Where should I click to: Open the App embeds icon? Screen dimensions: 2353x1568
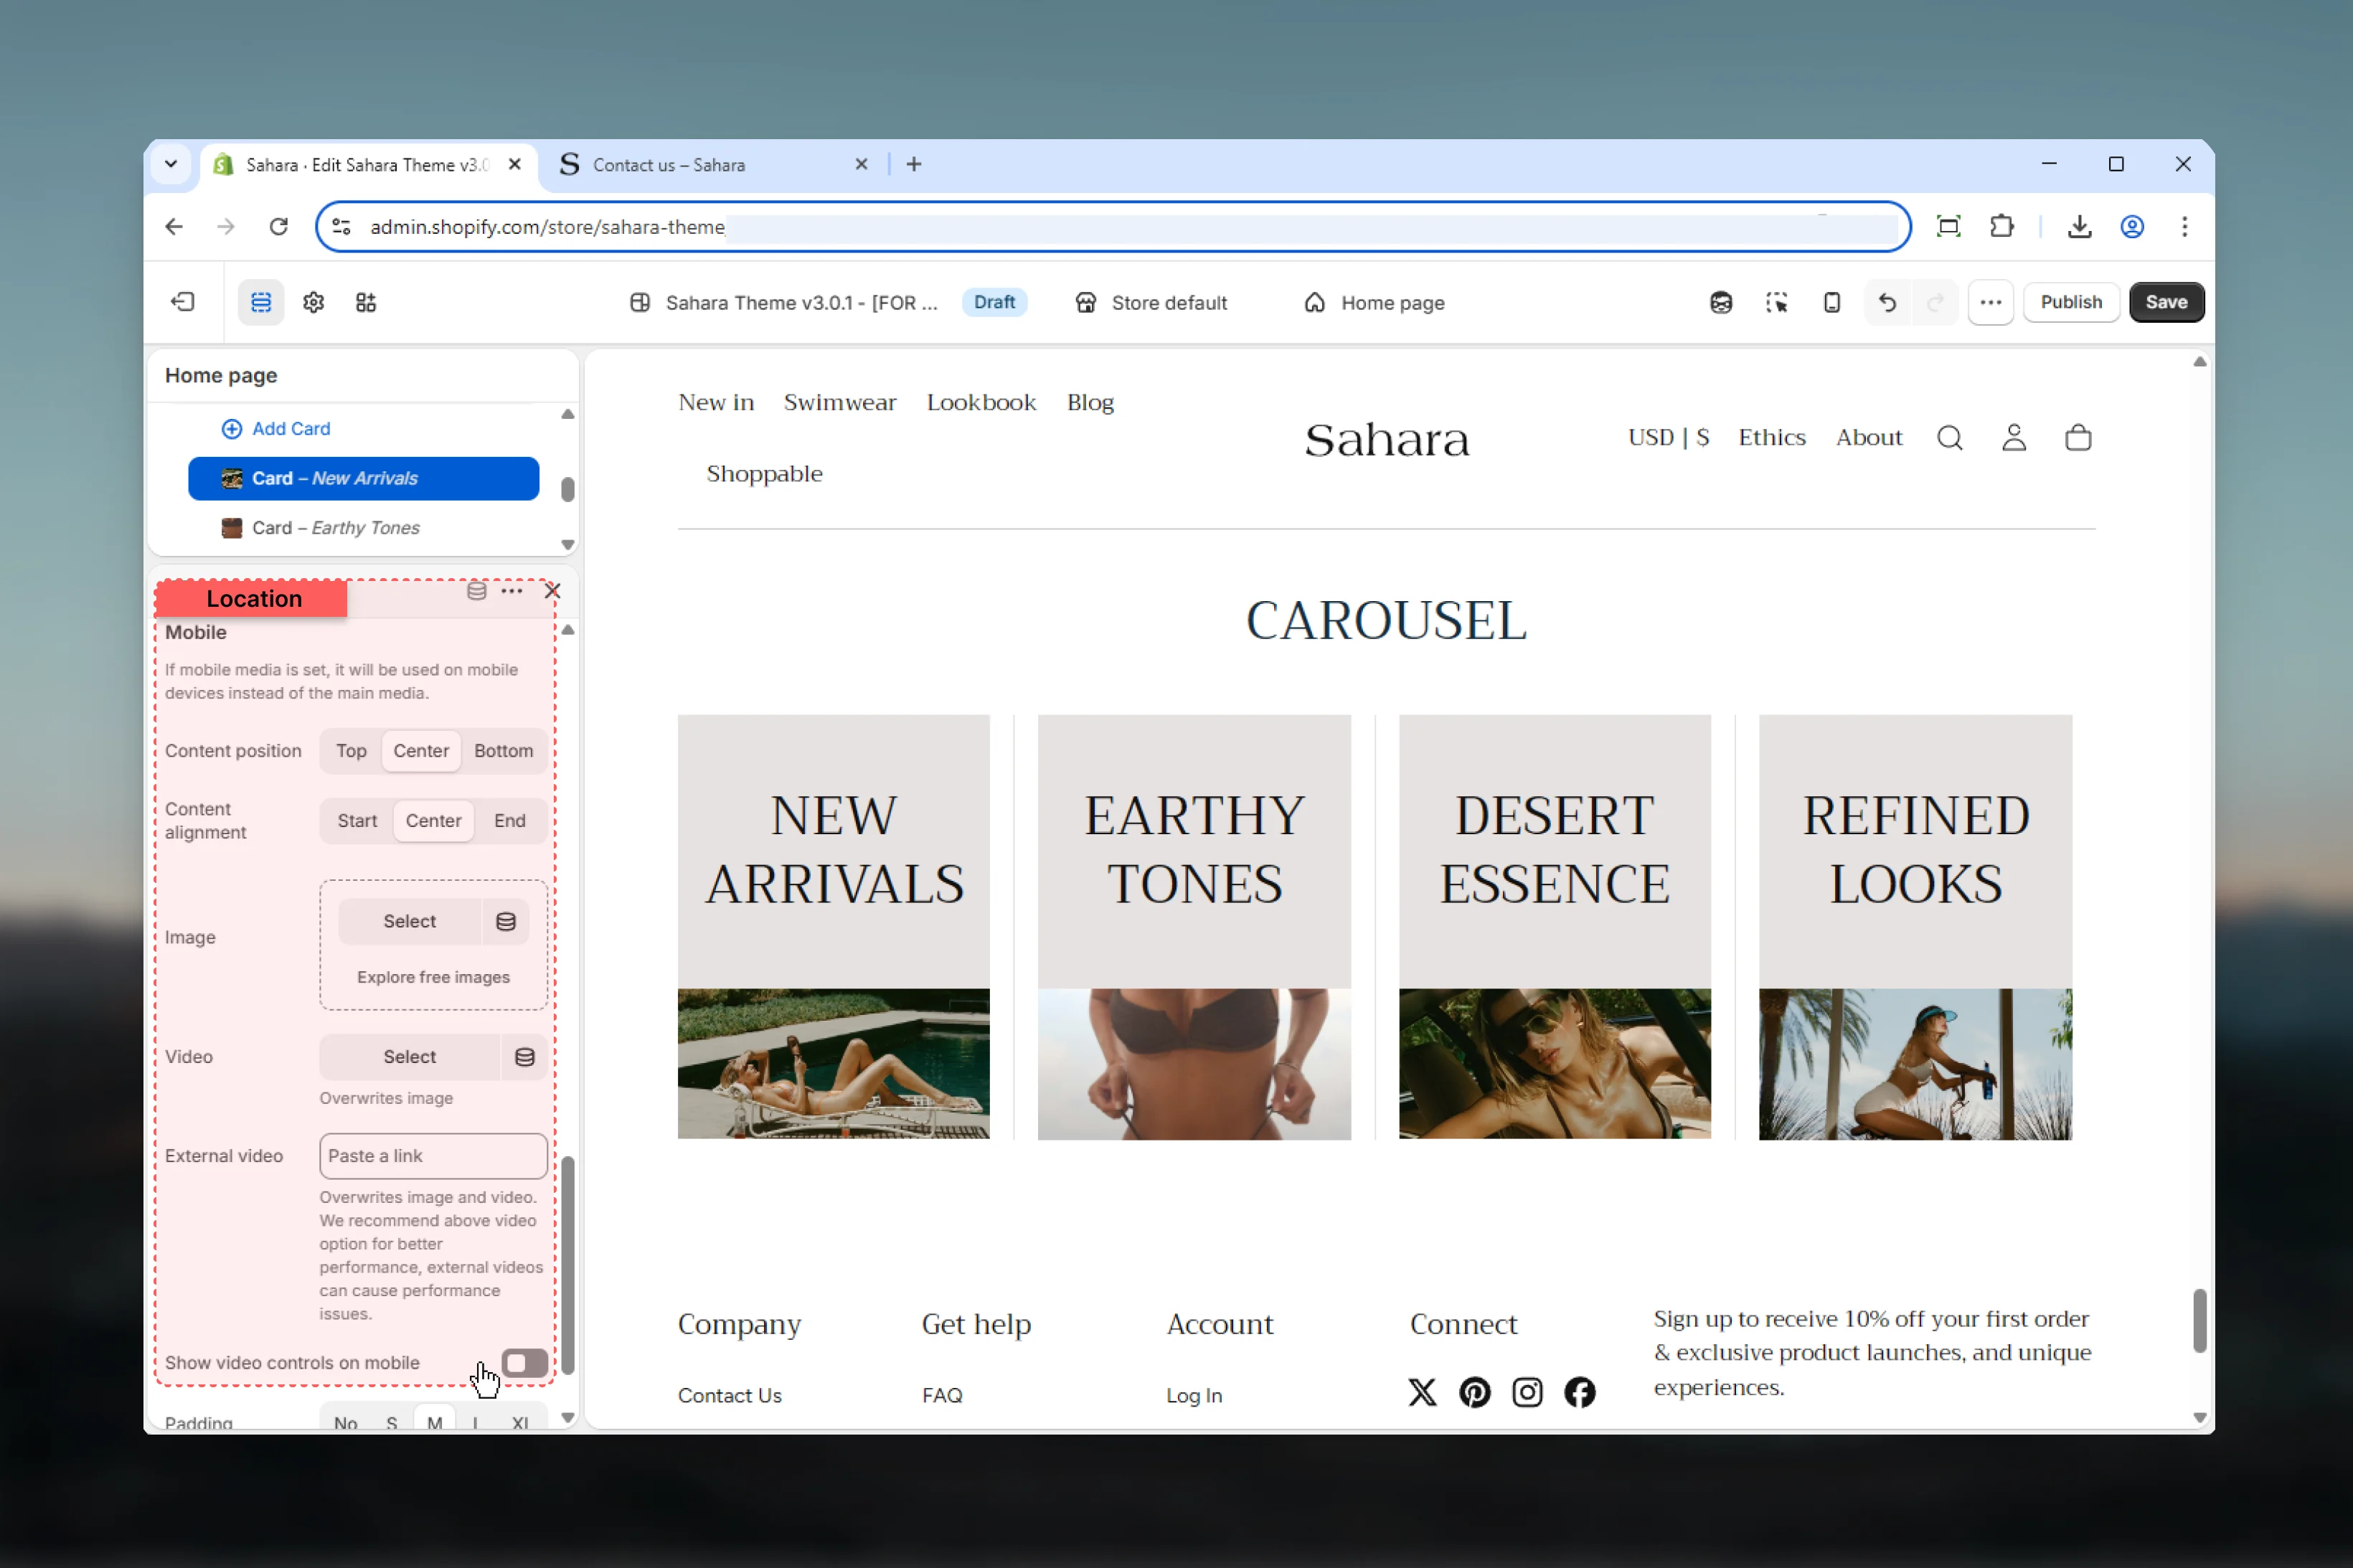tap(366, 302)
